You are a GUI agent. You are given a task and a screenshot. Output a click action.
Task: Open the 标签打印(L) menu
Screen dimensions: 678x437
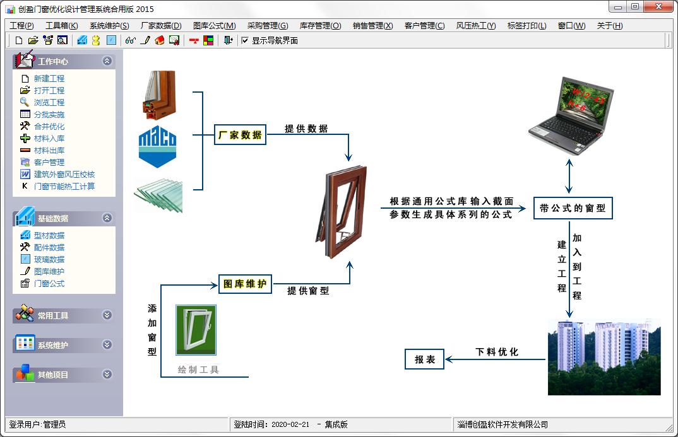[526, 25]
